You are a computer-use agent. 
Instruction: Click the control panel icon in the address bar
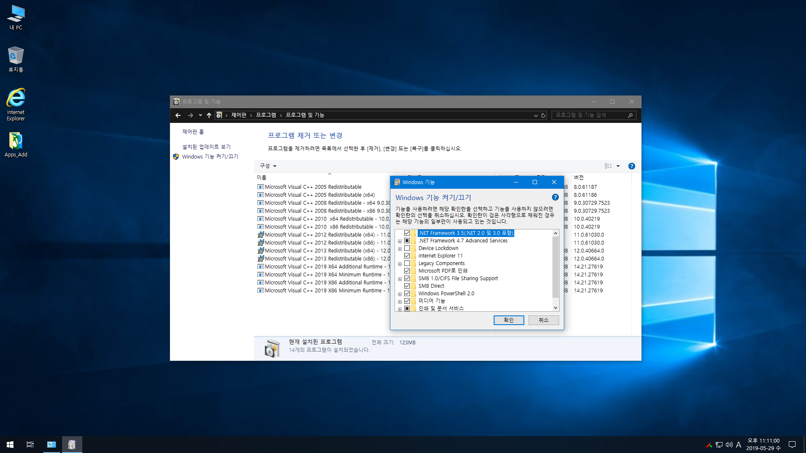point(219,115)
